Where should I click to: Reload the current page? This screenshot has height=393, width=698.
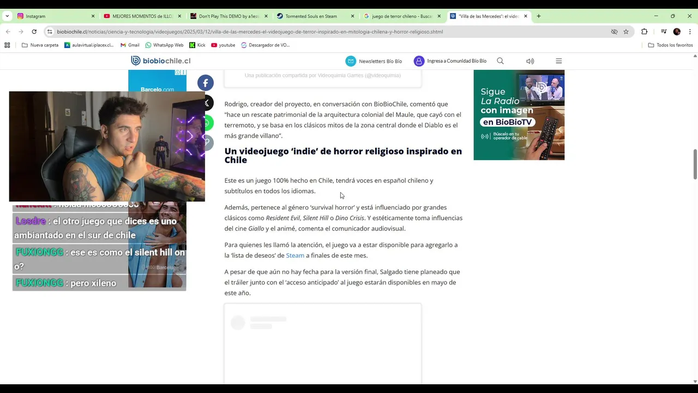pos(34,32)
